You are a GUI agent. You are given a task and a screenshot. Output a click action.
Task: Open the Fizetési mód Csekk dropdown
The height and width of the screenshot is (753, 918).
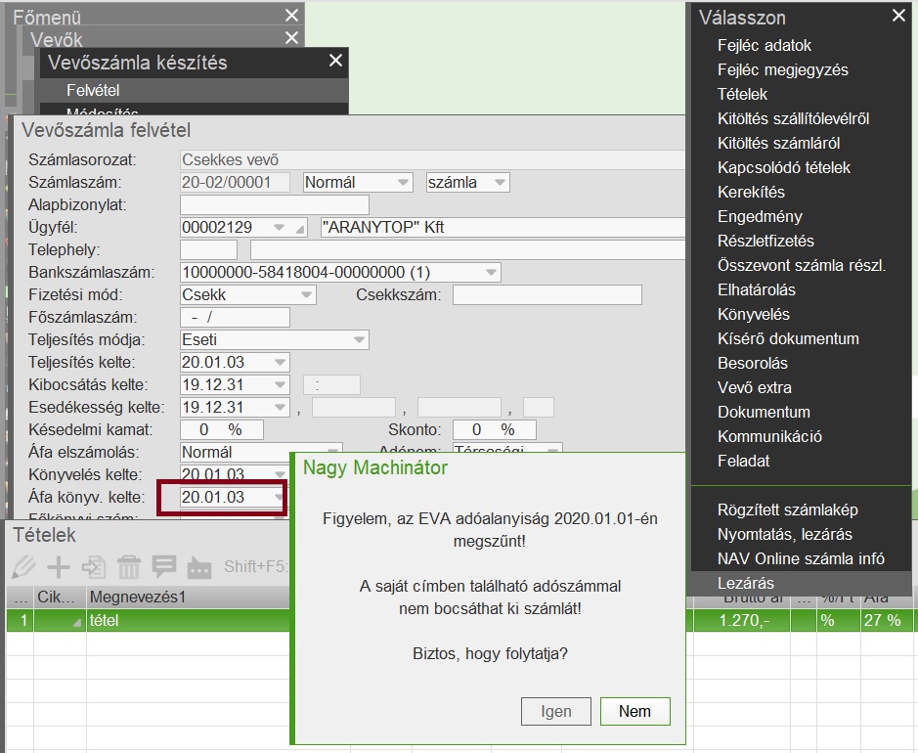coord(306,294)
